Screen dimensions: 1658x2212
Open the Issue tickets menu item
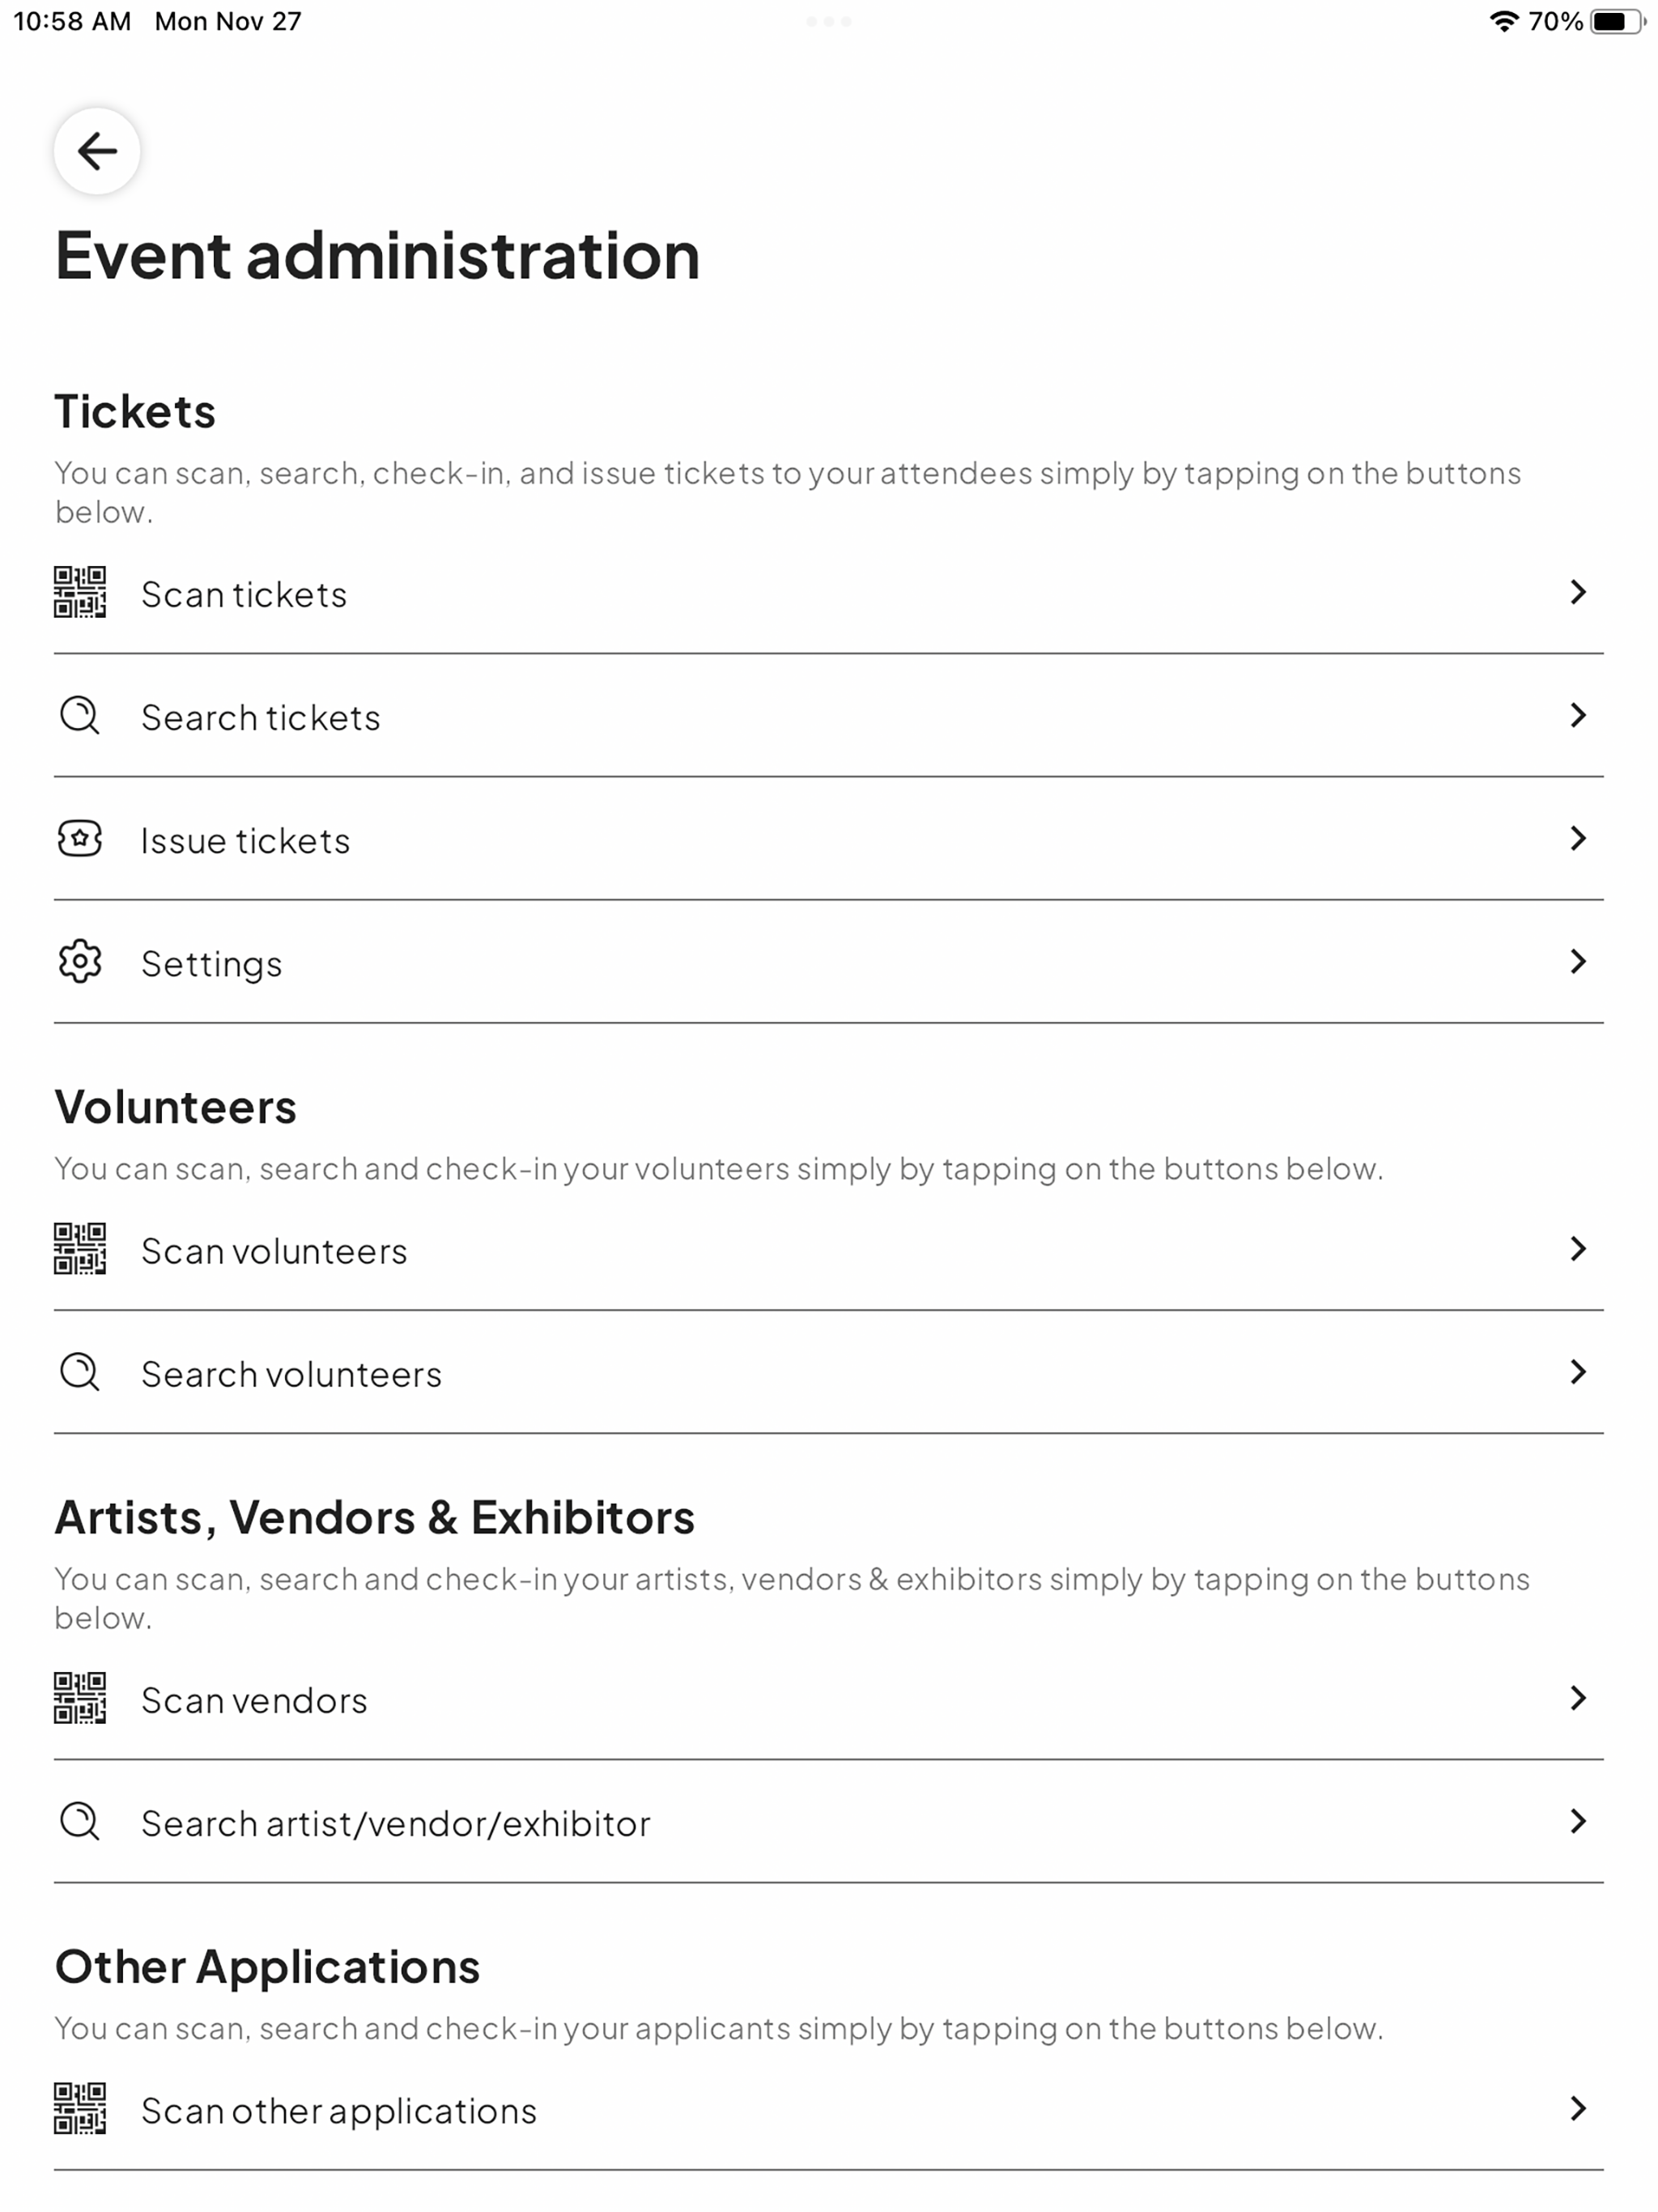(x=828, y=839)
